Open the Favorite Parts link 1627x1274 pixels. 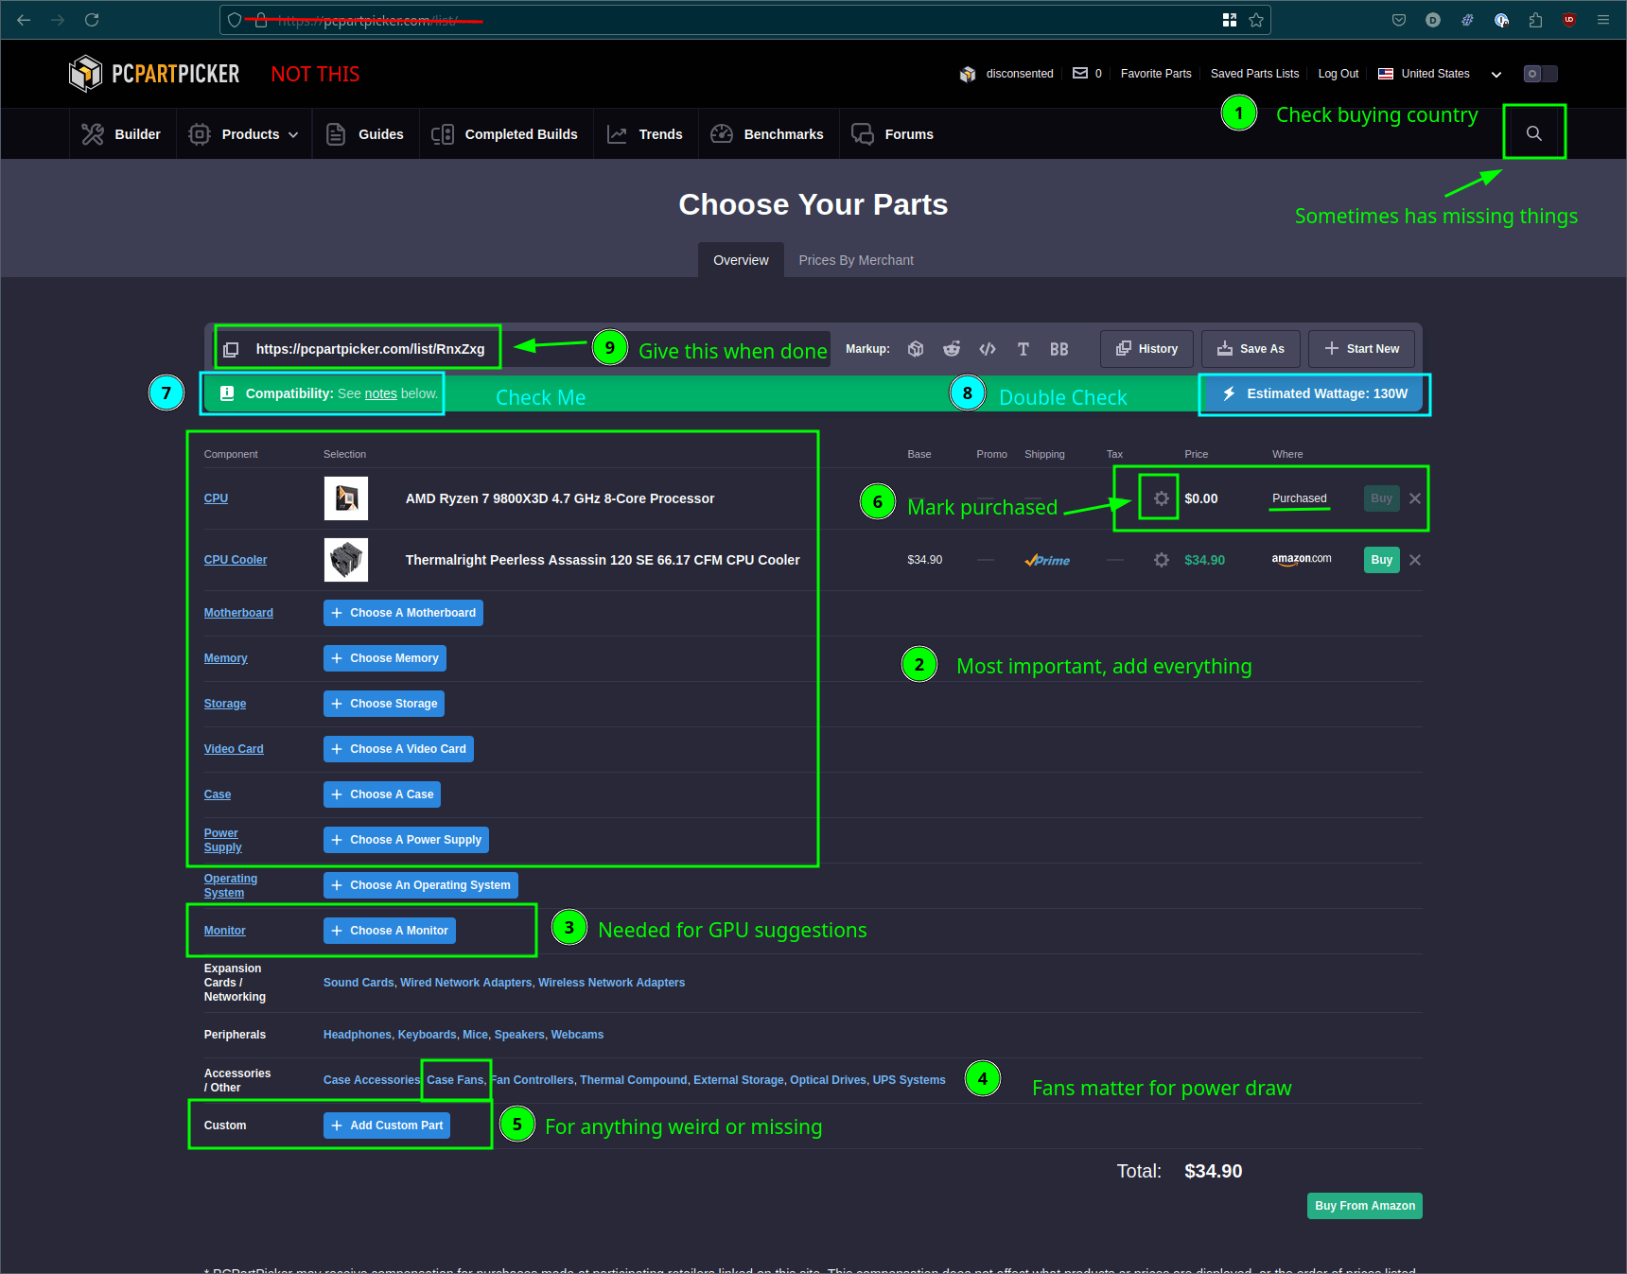coord(1156,74)
